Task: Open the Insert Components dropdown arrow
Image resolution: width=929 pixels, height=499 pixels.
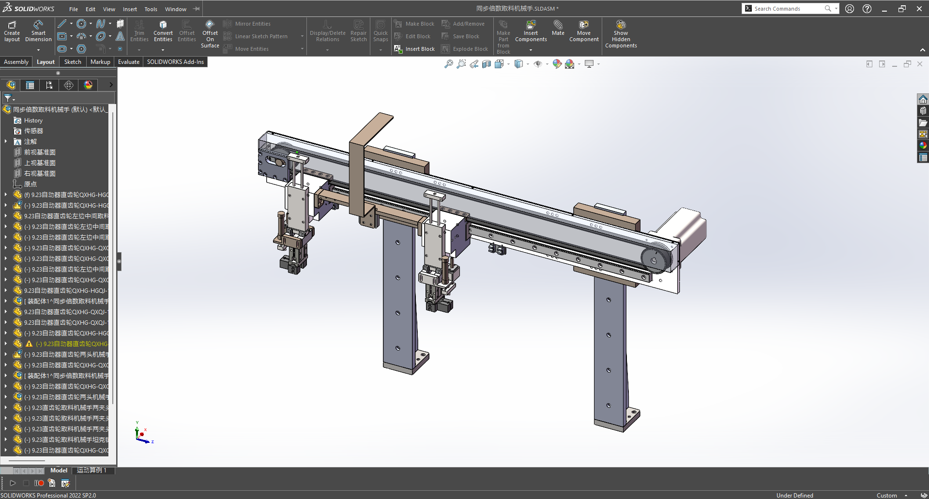Action: pos(531,50)
